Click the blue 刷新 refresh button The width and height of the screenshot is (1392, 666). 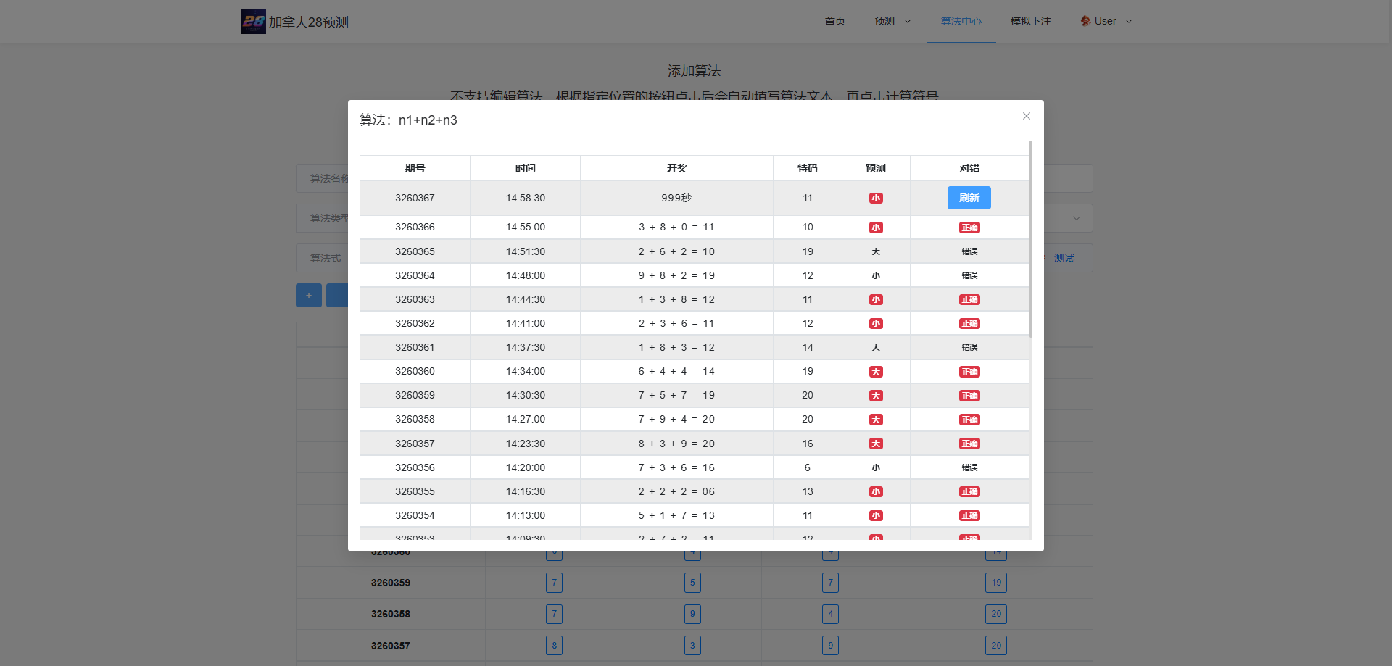click(969, 198)
